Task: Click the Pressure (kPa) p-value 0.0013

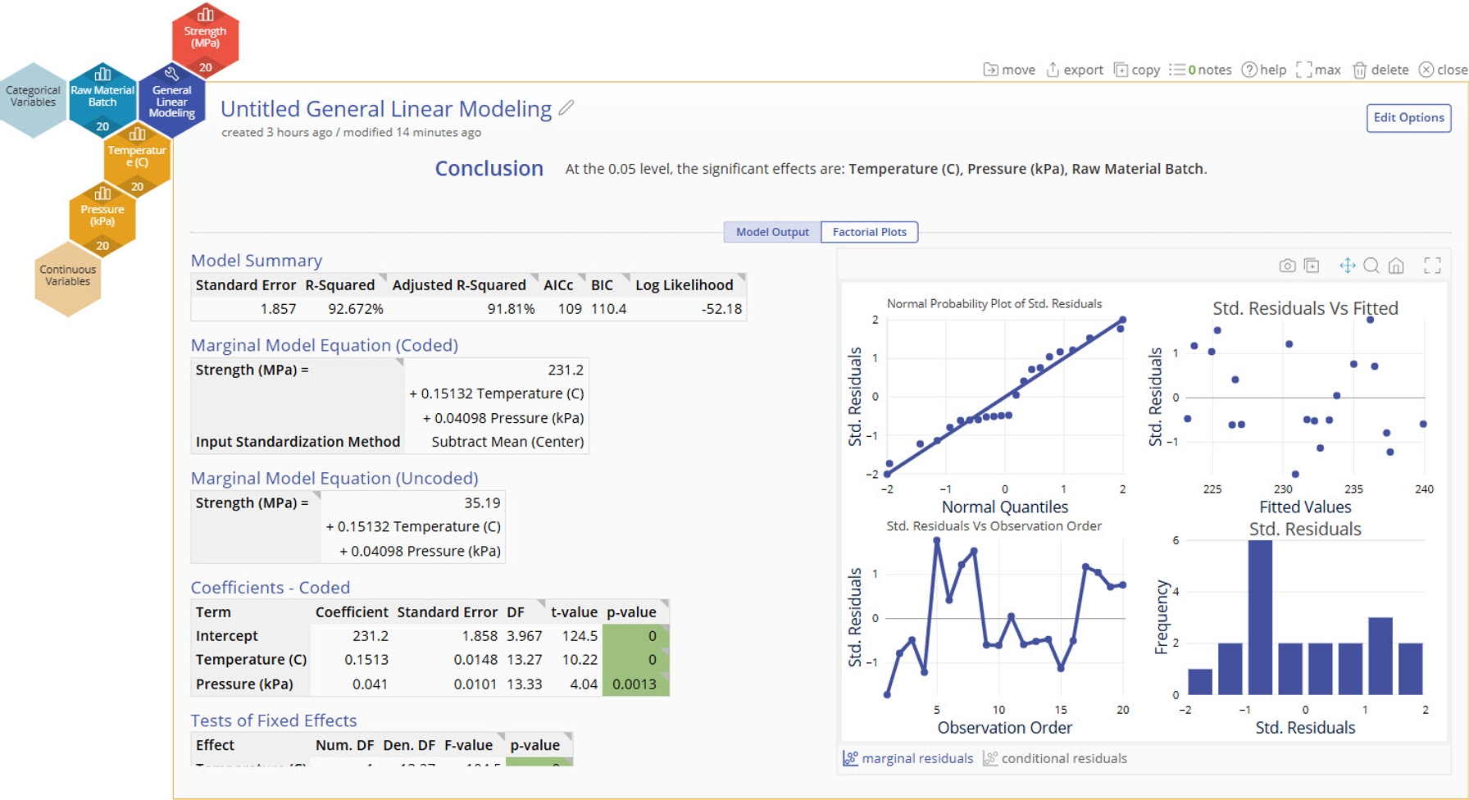Action: 635,684
